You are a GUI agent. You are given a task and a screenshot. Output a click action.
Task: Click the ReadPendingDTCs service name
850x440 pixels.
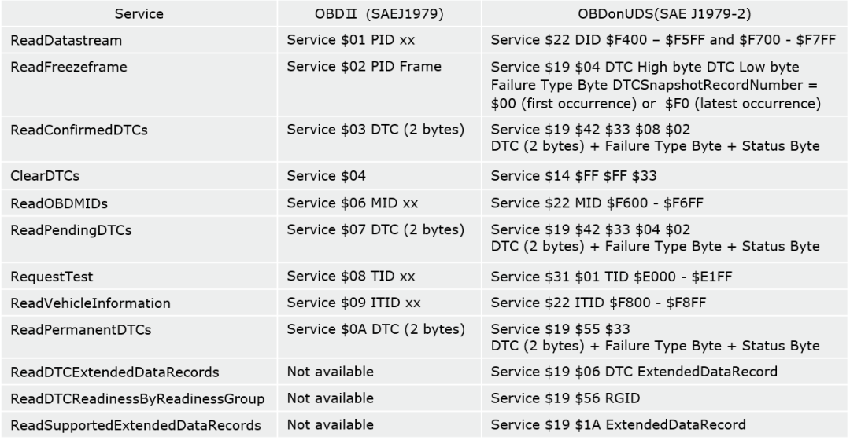coord(71,230)
